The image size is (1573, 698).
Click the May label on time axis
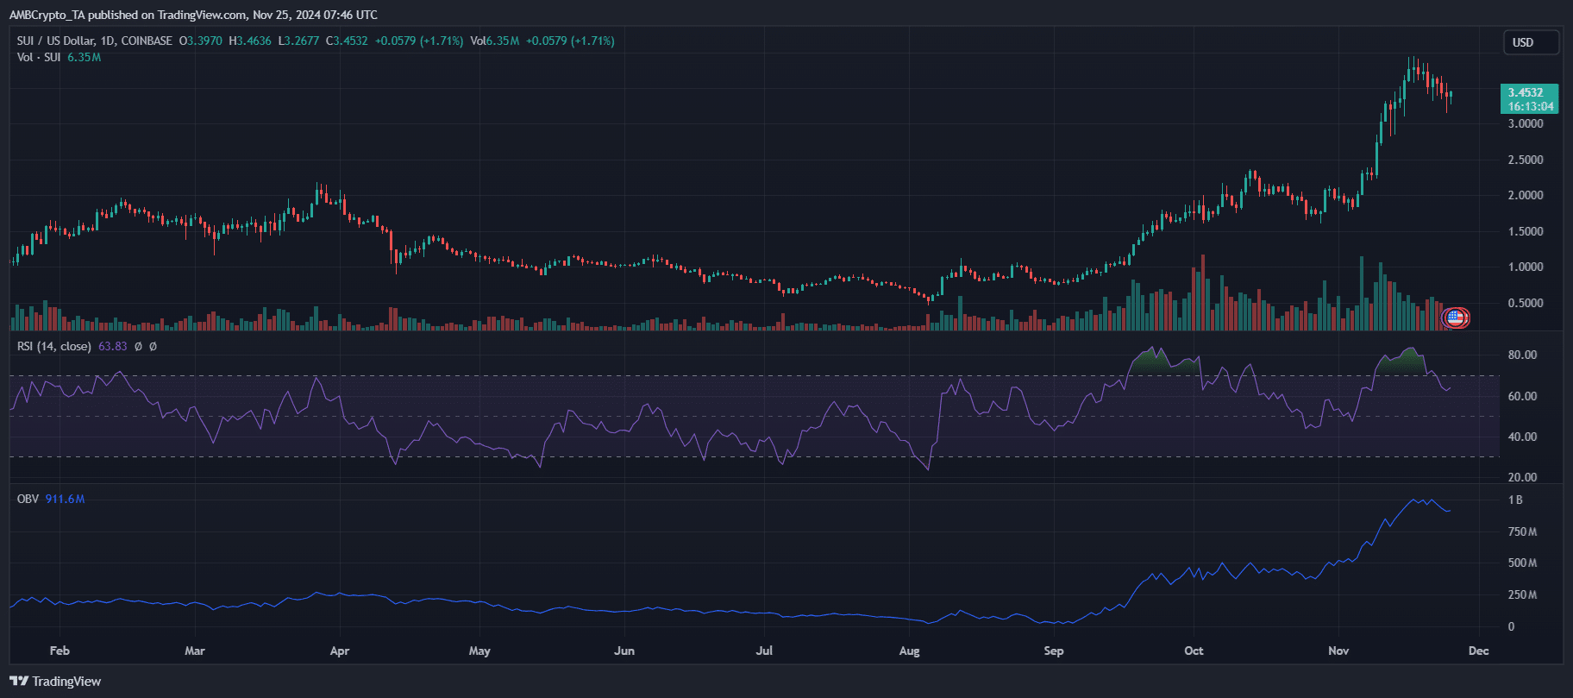point(479,651)
